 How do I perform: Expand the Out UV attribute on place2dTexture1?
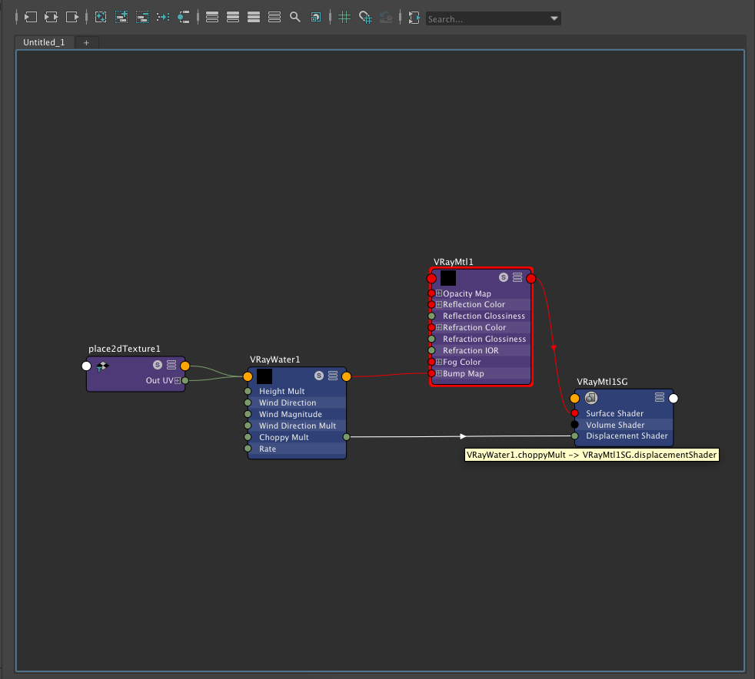(177, 380)
